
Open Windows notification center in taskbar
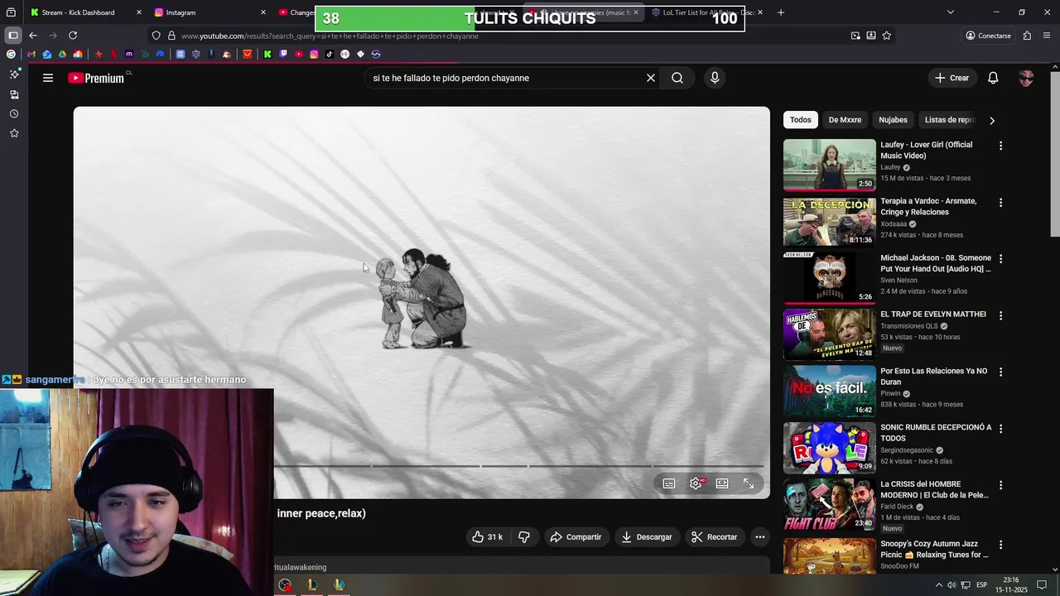pos(1042,584)
